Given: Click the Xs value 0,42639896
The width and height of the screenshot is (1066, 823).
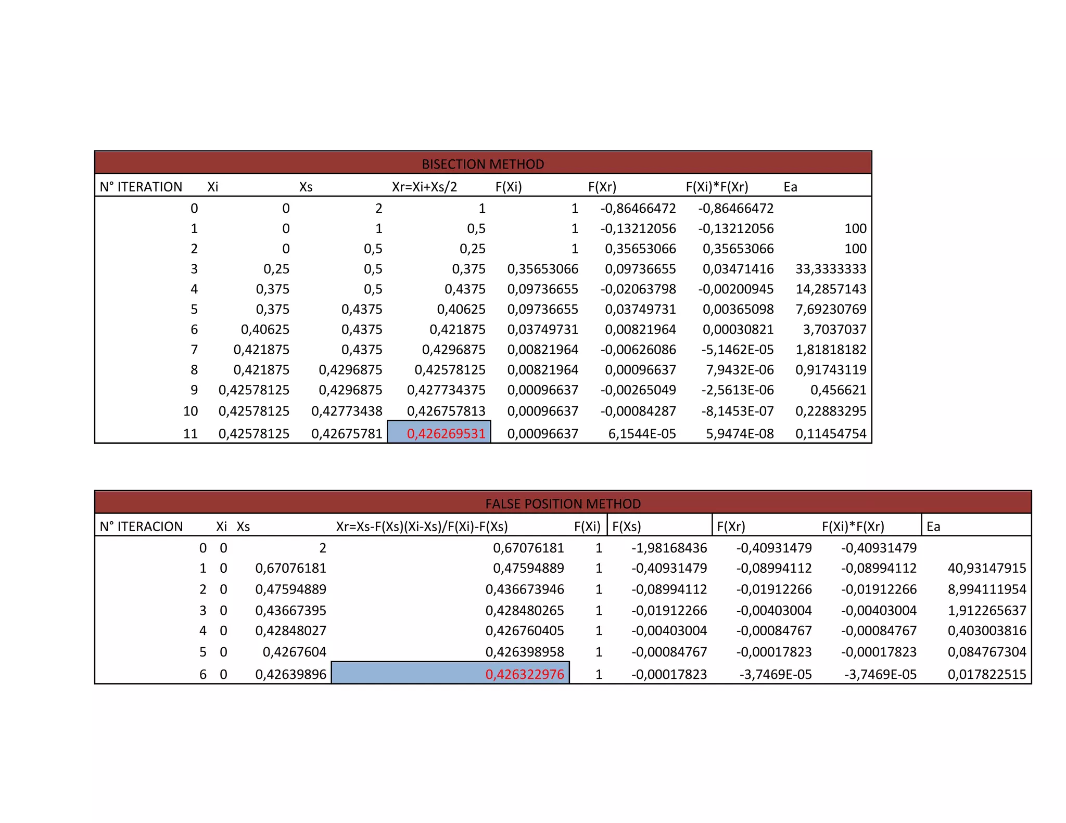Looking at the screenshot, I should pyautogui.click(x=290, y=675).
